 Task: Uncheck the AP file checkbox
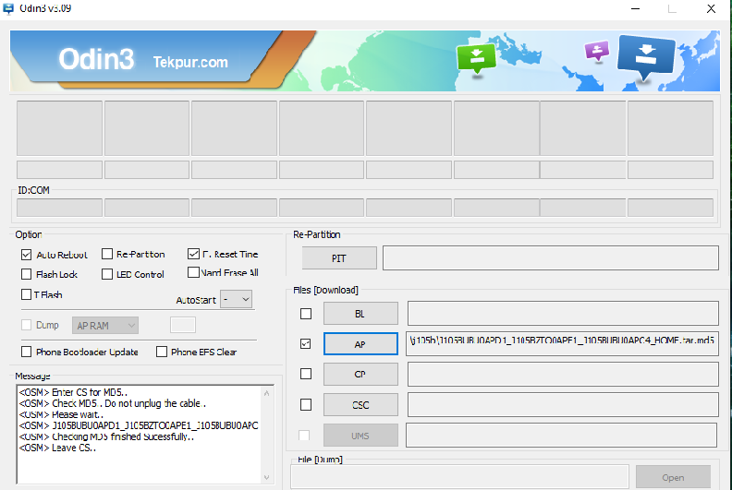[305, 344]
